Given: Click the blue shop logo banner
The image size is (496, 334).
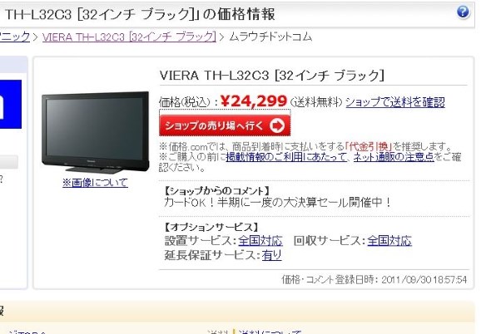Looking at the screenshot, I should (11, 104).
